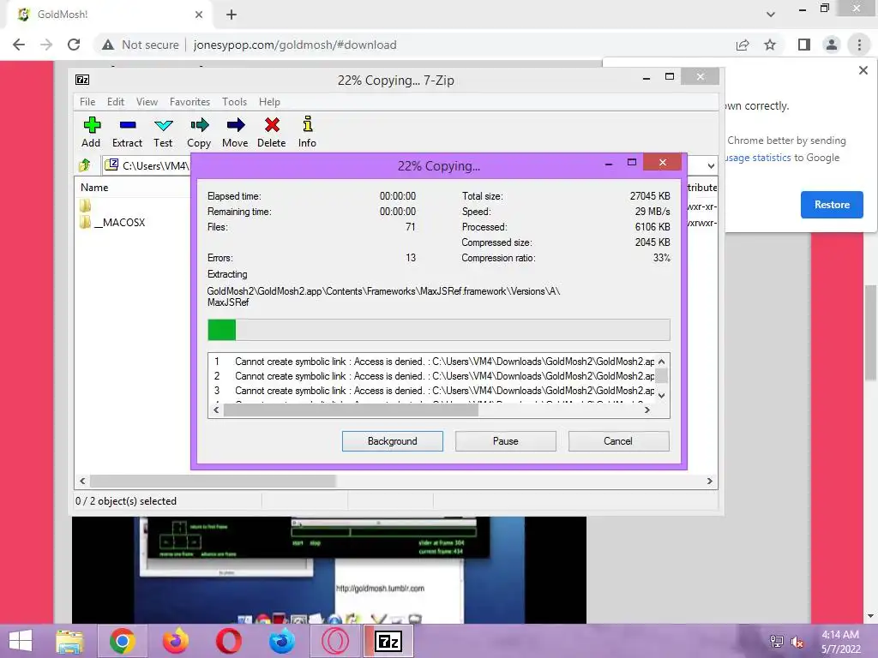Click the Chrome taskbar icon
The image size is (878, 658).
[x=122, y=641]
